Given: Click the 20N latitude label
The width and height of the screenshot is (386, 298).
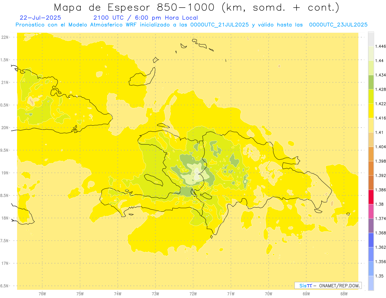Looking at the screenshot, I should point(5,128).
